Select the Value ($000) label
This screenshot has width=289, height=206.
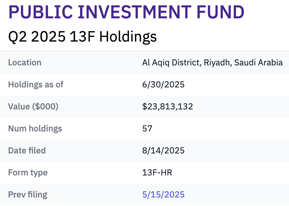(33, 106)
